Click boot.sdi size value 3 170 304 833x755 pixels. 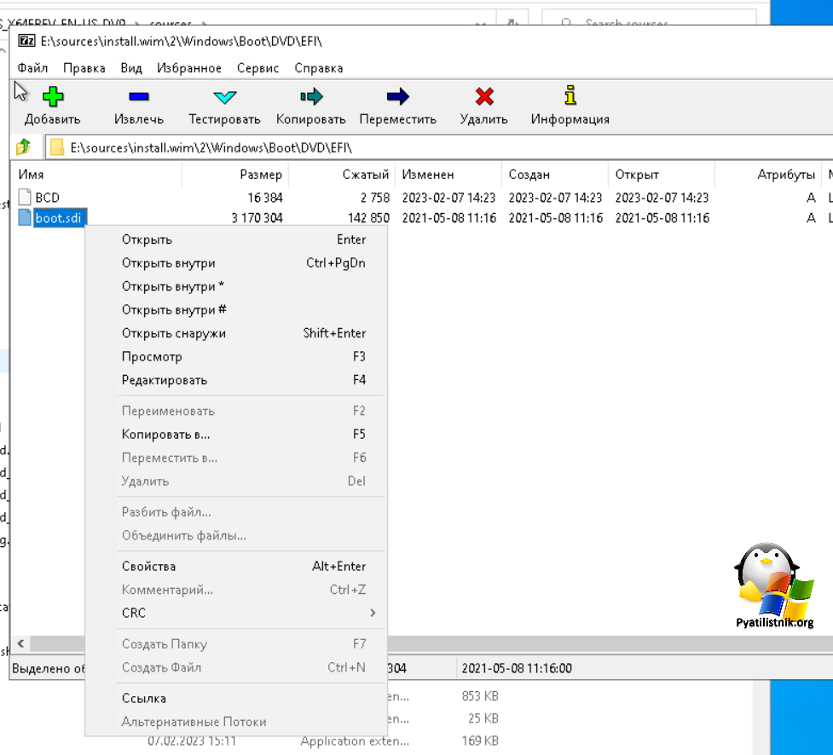pyautogui.click(x=257, y=217)
